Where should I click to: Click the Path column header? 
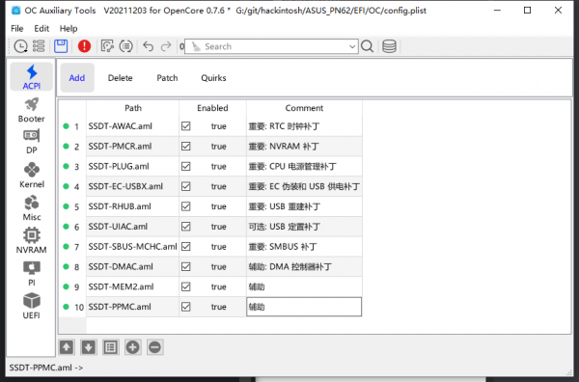click(x=133, y=108)
